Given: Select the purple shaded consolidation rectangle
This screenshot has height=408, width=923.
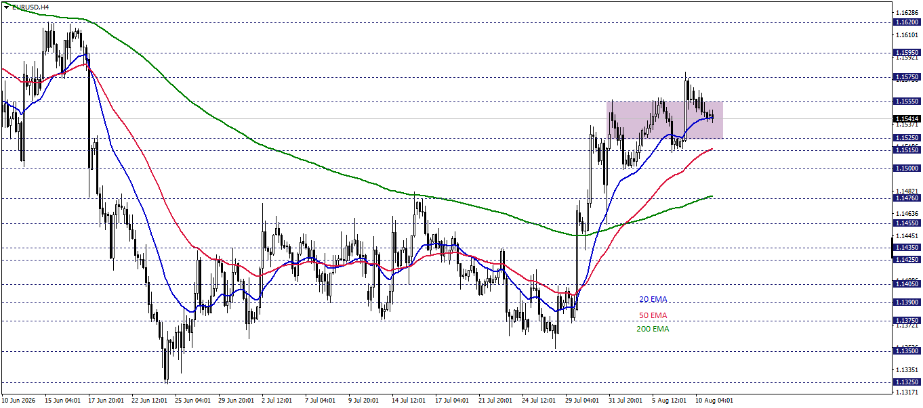Looking at the screenshot, I should pyautogui.click(x=665, y=120).
